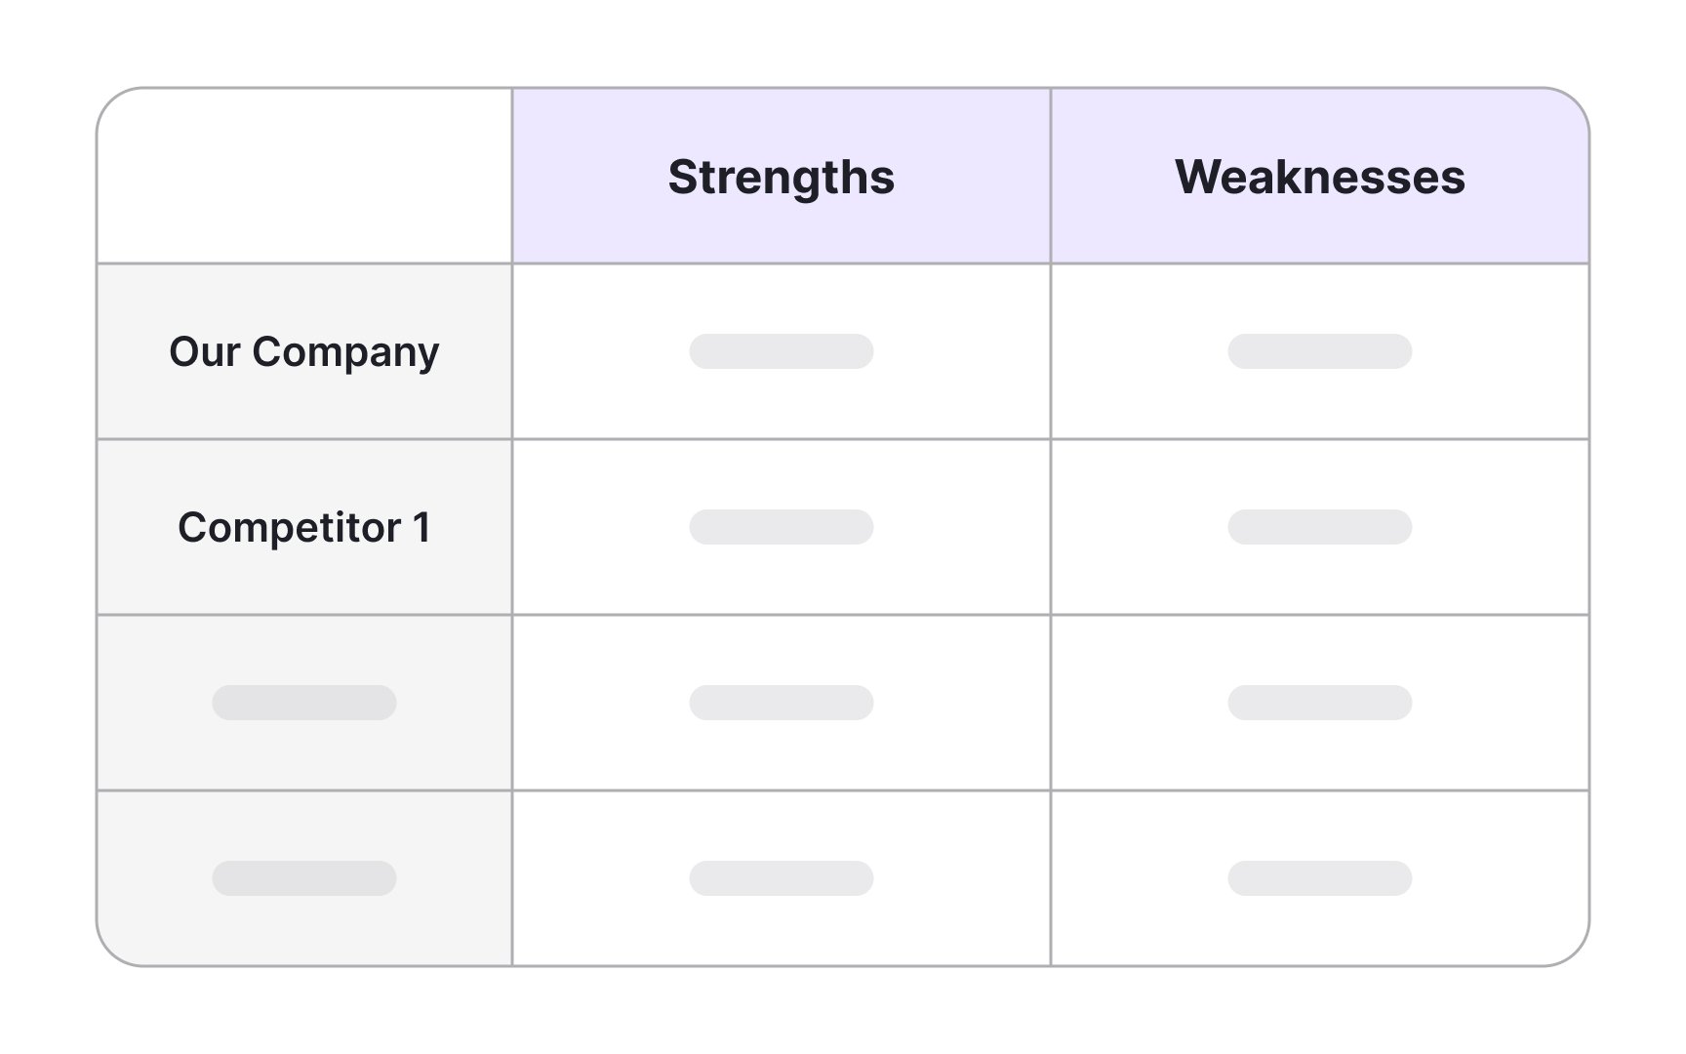The image size is (1686, 1054).
Task: Click the Competitor 1 row label
Action: (x=303, y=528)
